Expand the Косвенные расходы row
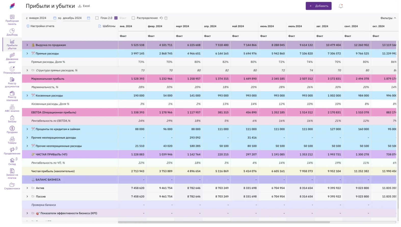Image resolution: width=401 pixels, height=227 pixels. 27,95
